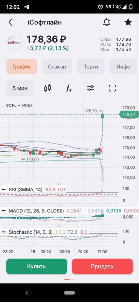Add a price alert with the bell icon

107,22
